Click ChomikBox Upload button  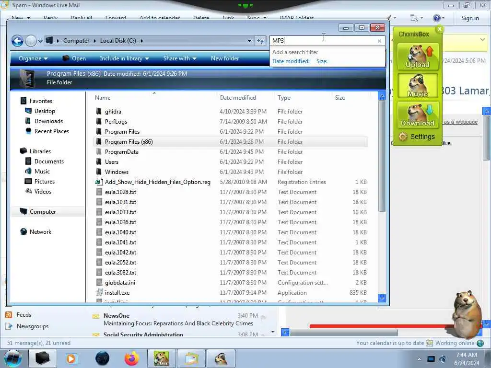(x=418, y=57)
